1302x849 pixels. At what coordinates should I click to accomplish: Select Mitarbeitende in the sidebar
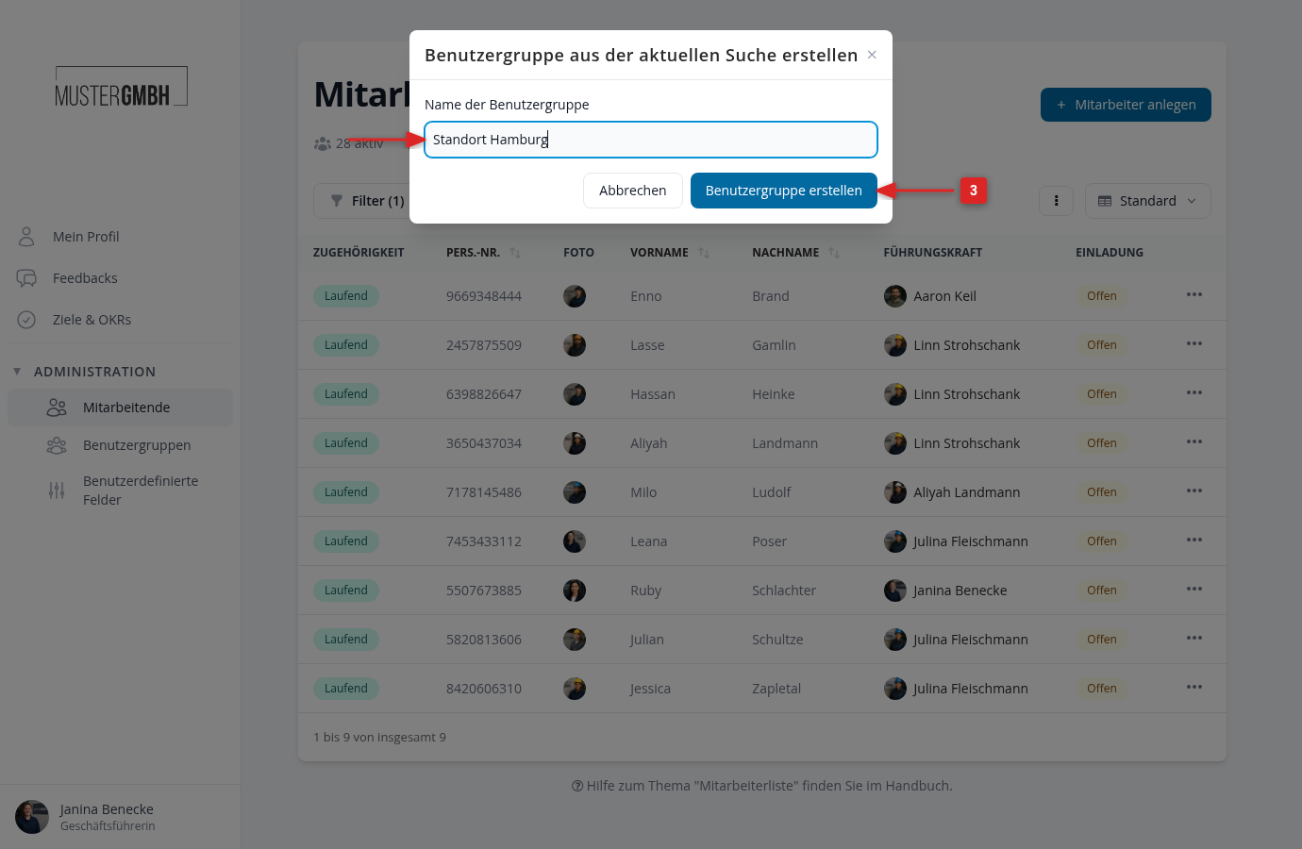[120, 408]
